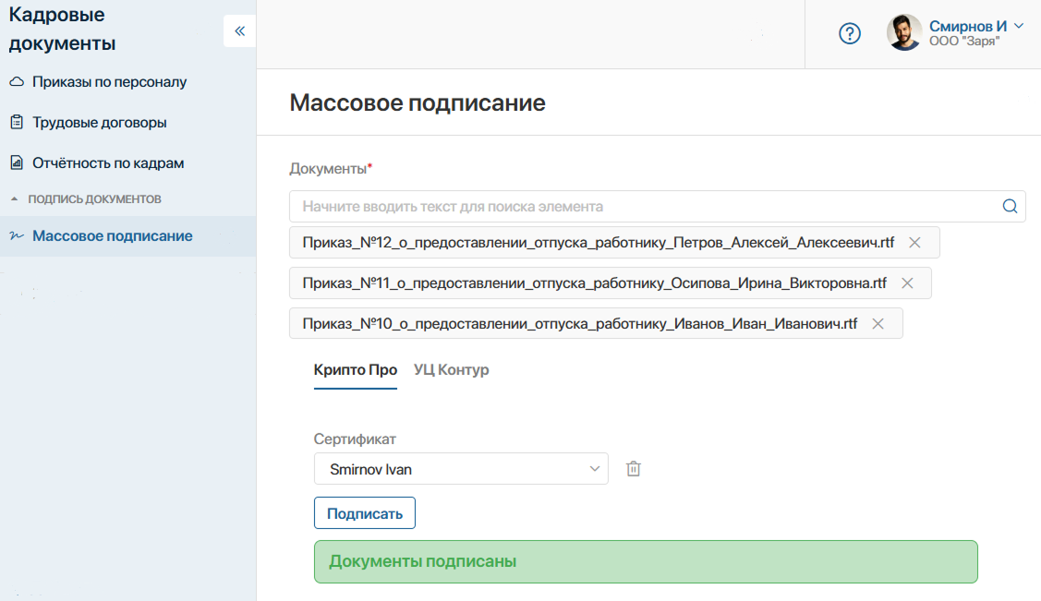Click the Смирнов И user name
This screenshot has width=1041, height=601.
tap(967, 26)
